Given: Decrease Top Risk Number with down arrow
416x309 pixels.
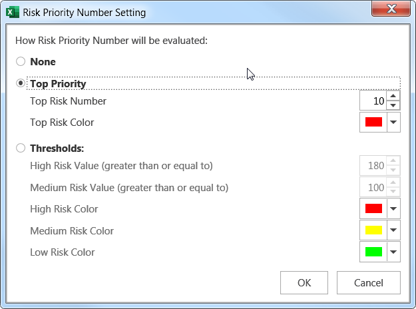Looking at the screenshot, I should point(393,105).
